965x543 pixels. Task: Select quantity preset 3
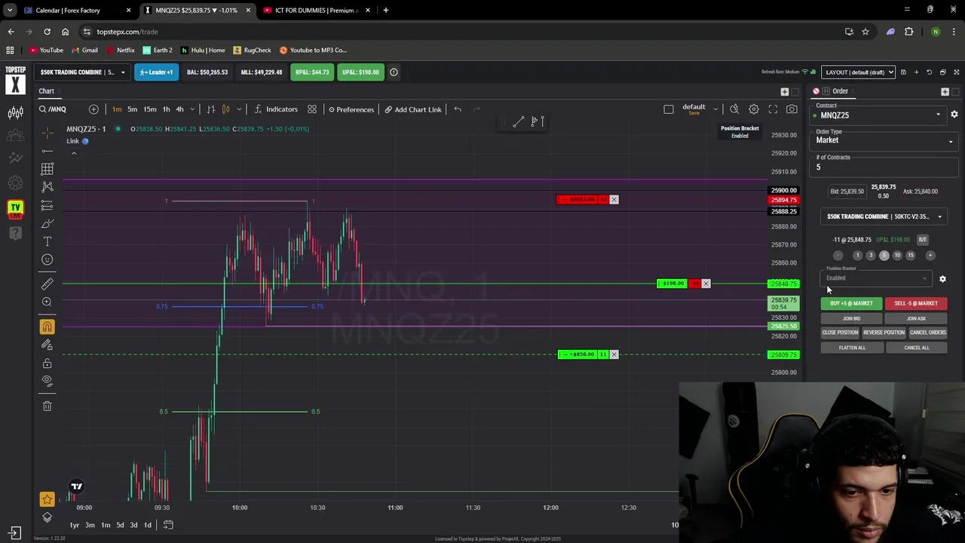871,256
